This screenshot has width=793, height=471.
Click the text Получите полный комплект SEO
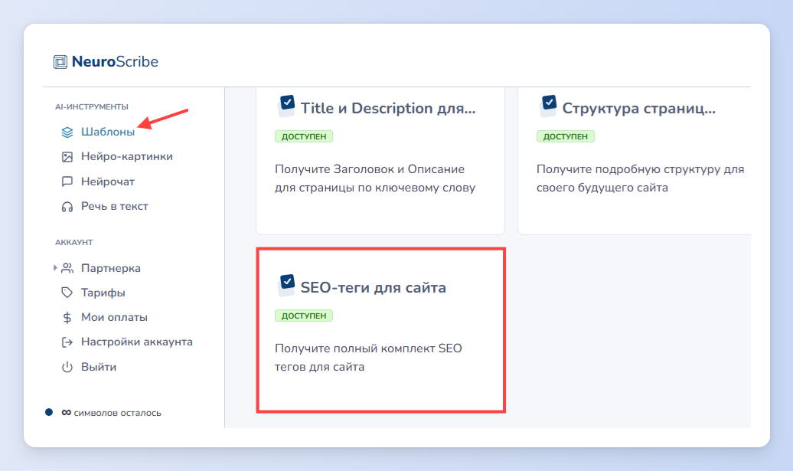(x=368, y=348)
